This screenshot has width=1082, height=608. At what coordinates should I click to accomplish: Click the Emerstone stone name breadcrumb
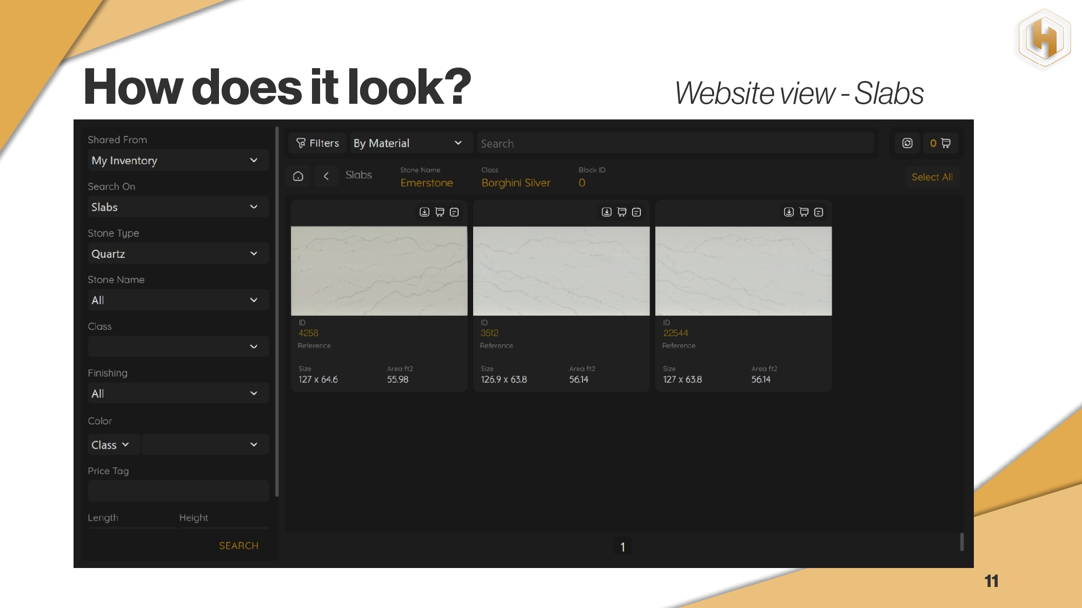[x=427, y=183]
